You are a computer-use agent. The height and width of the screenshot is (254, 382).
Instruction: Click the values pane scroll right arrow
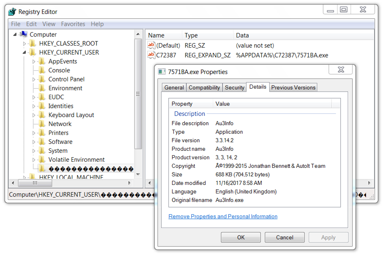pos(369,183)
